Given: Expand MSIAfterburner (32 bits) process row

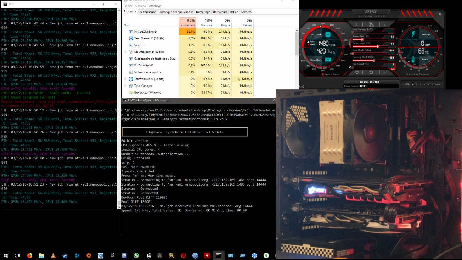Looking at the screenshot, I should click(x=125, y=52).
